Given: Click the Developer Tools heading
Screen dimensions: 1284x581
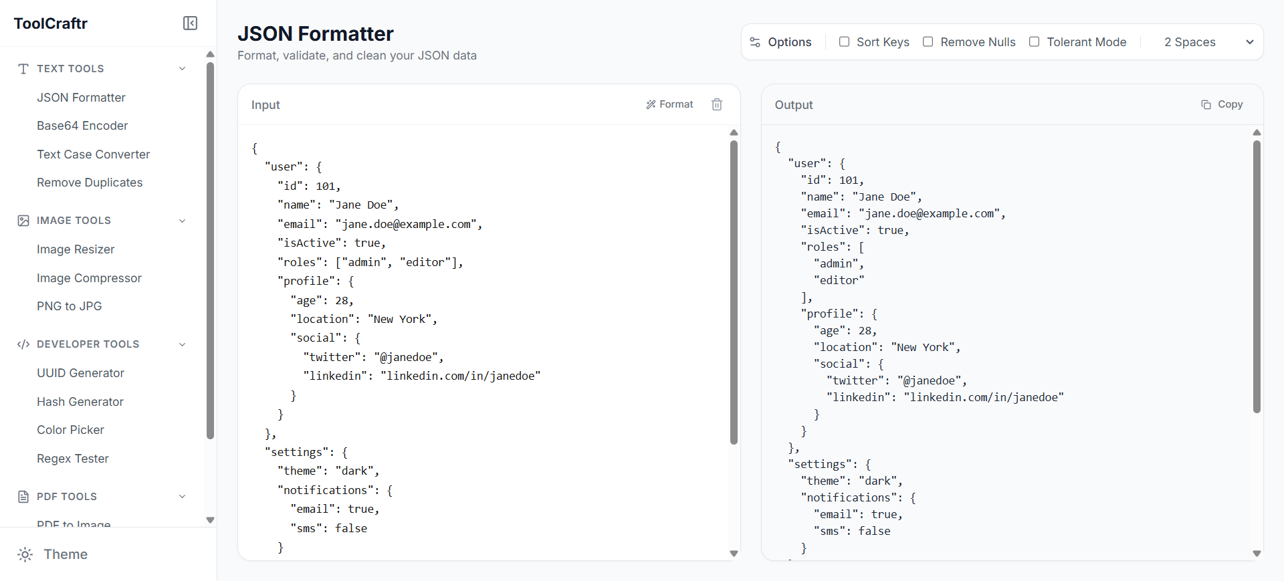Looking at the screenshot, I should pyautogui.click(x=88, y=344).
